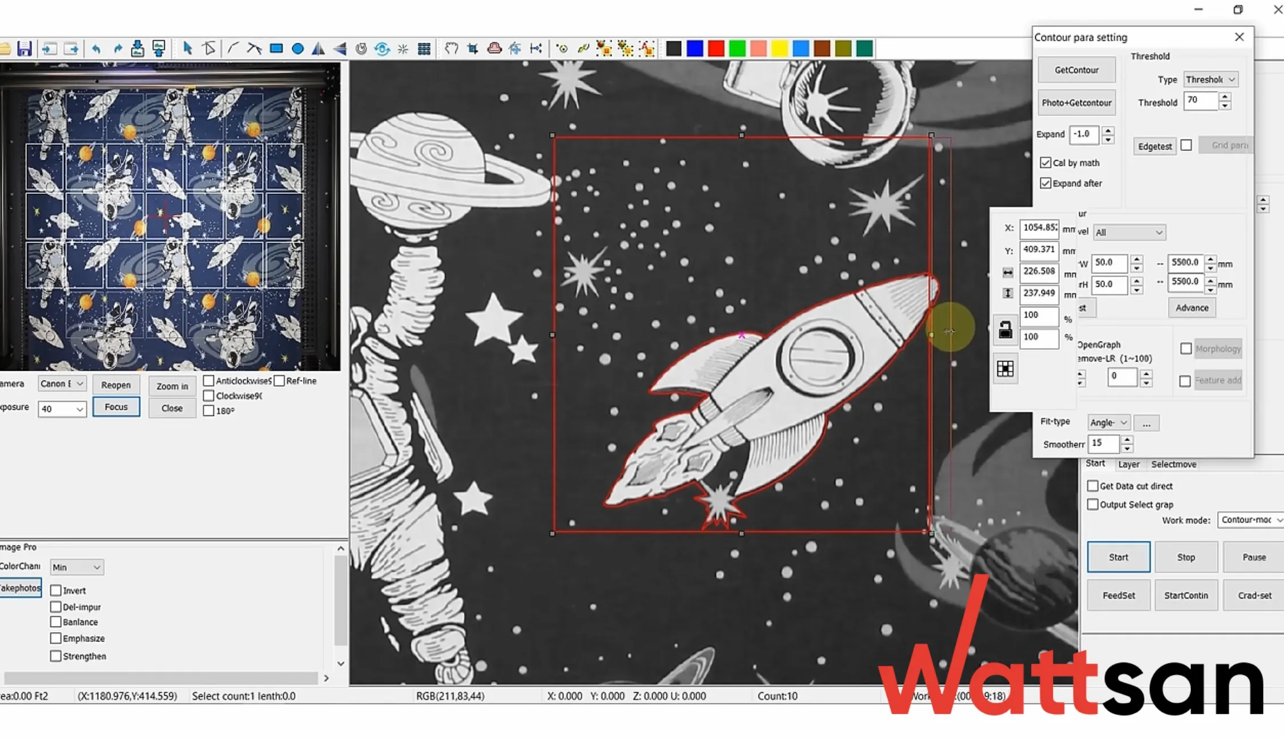Click the FeedSet button
The image size is (1284, 738).
point(1118,596)
